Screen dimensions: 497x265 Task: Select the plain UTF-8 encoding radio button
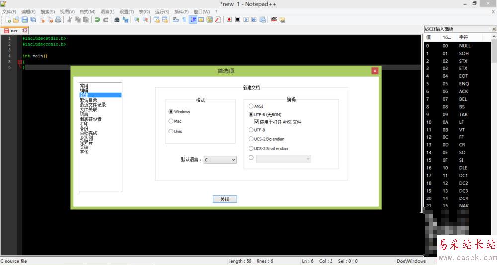[251, 130]
